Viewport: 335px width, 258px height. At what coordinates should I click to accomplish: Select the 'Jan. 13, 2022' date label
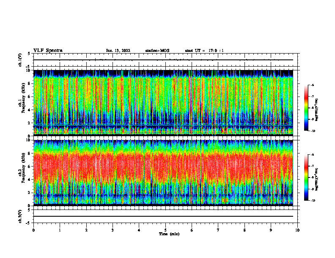tap(118, 51)
